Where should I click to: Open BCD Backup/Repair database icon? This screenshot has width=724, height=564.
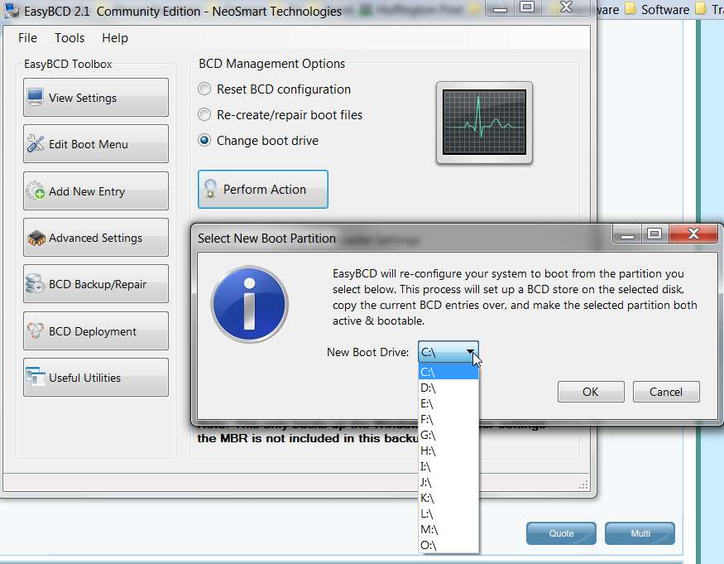pyautogui.click(x=35, y=284)
